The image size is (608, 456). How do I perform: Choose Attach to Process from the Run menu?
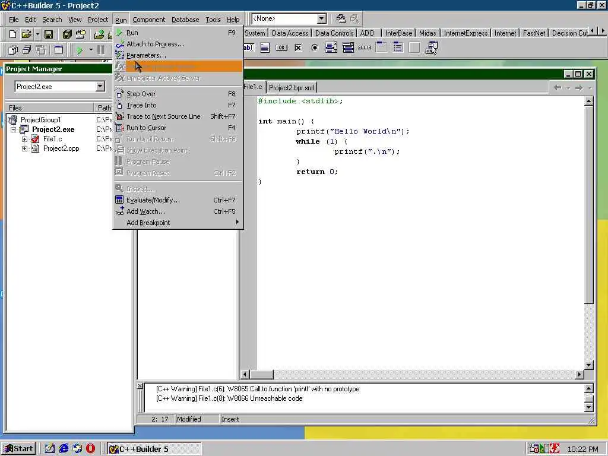coord(178,44)
